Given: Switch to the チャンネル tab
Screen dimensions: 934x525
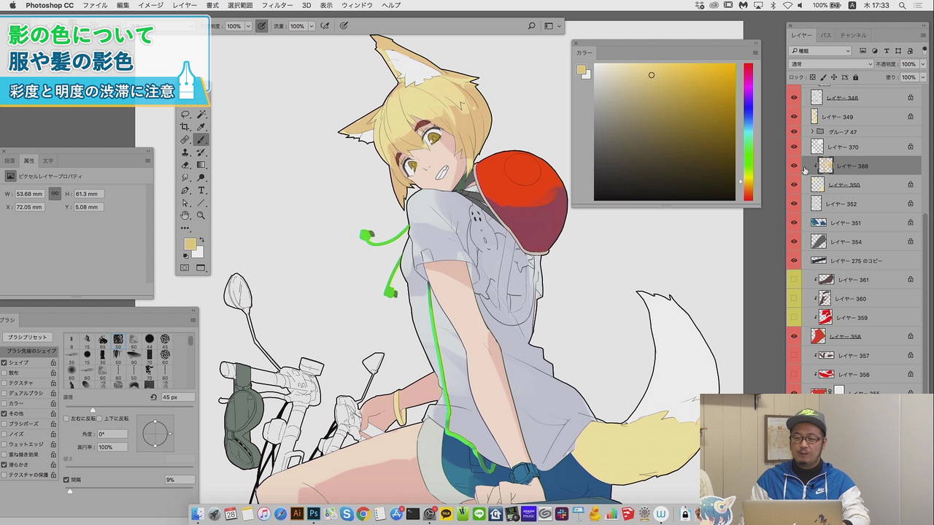Looking at the screenshot, I should [853, 35].
